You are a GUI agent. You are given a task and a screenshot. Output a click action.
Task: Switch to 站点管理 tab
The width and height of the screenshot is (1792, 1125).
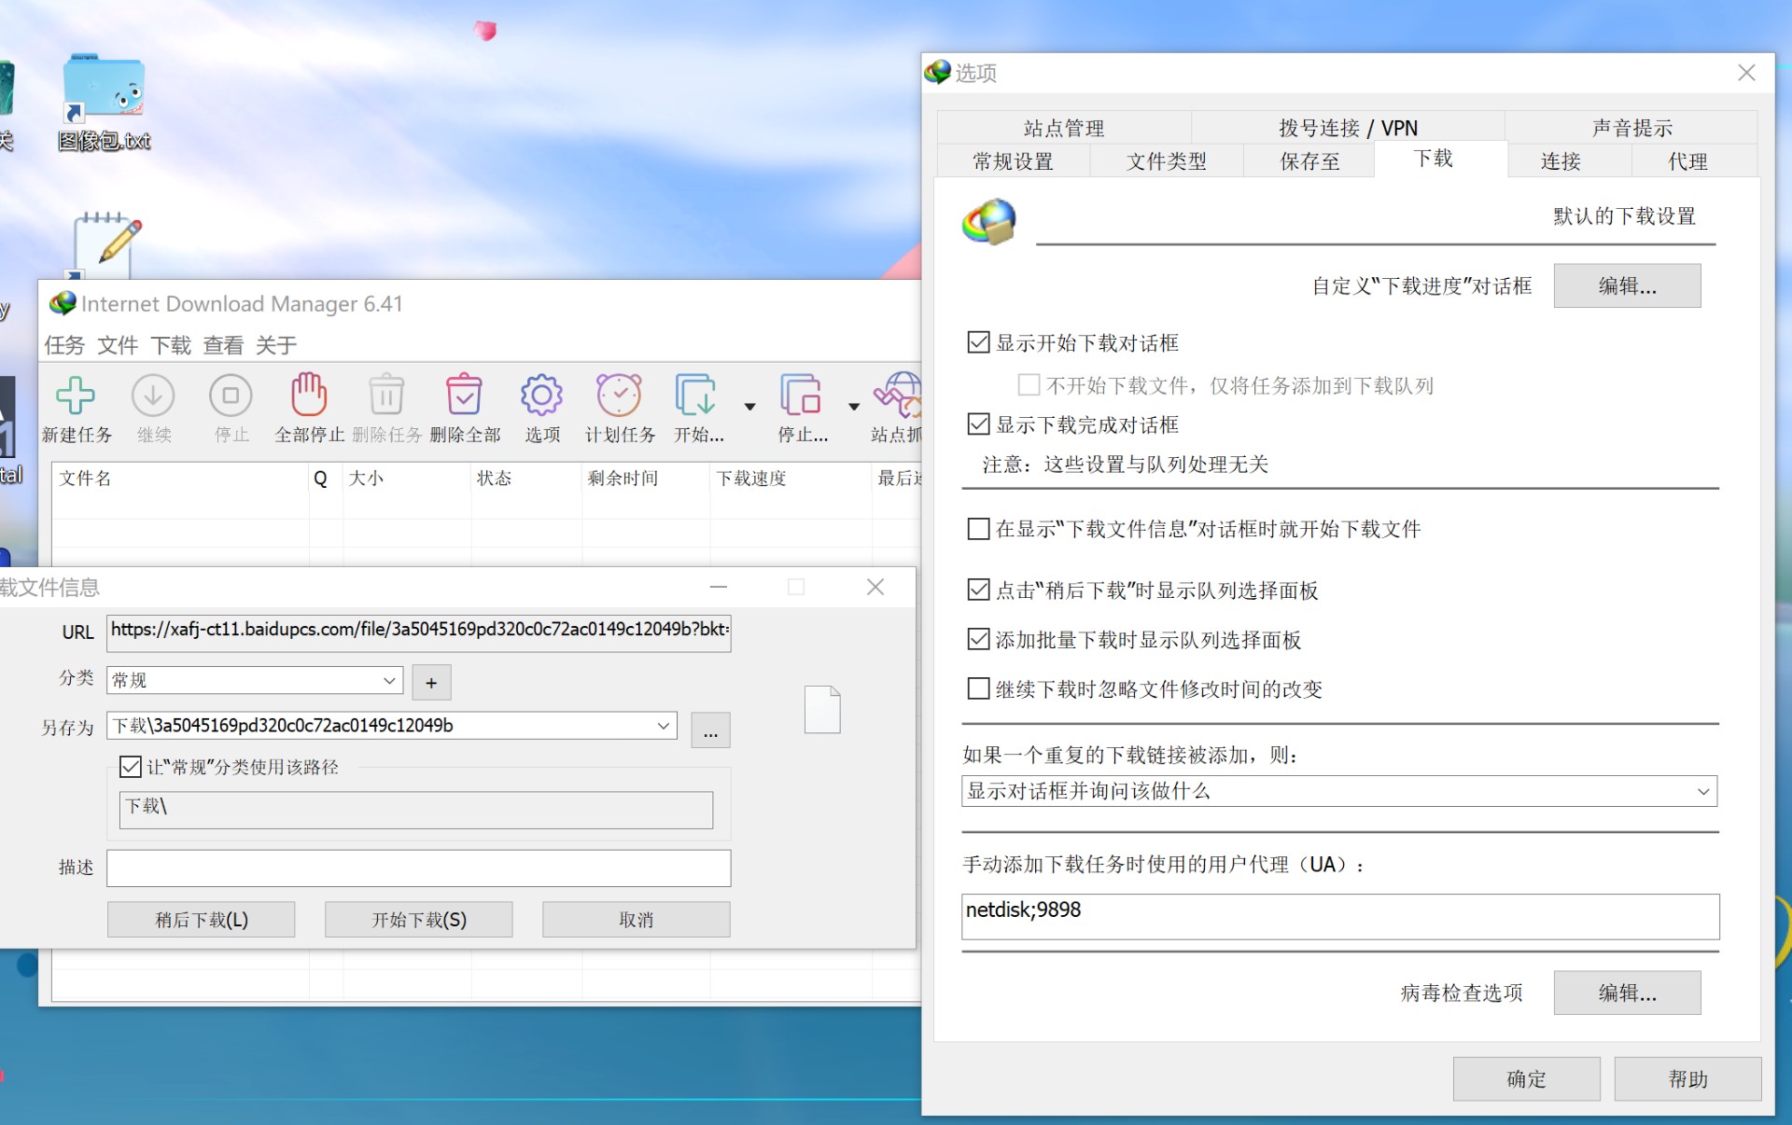click(x=1064, y=128)
